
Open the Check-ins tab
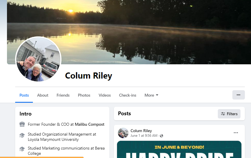(128, 95)
